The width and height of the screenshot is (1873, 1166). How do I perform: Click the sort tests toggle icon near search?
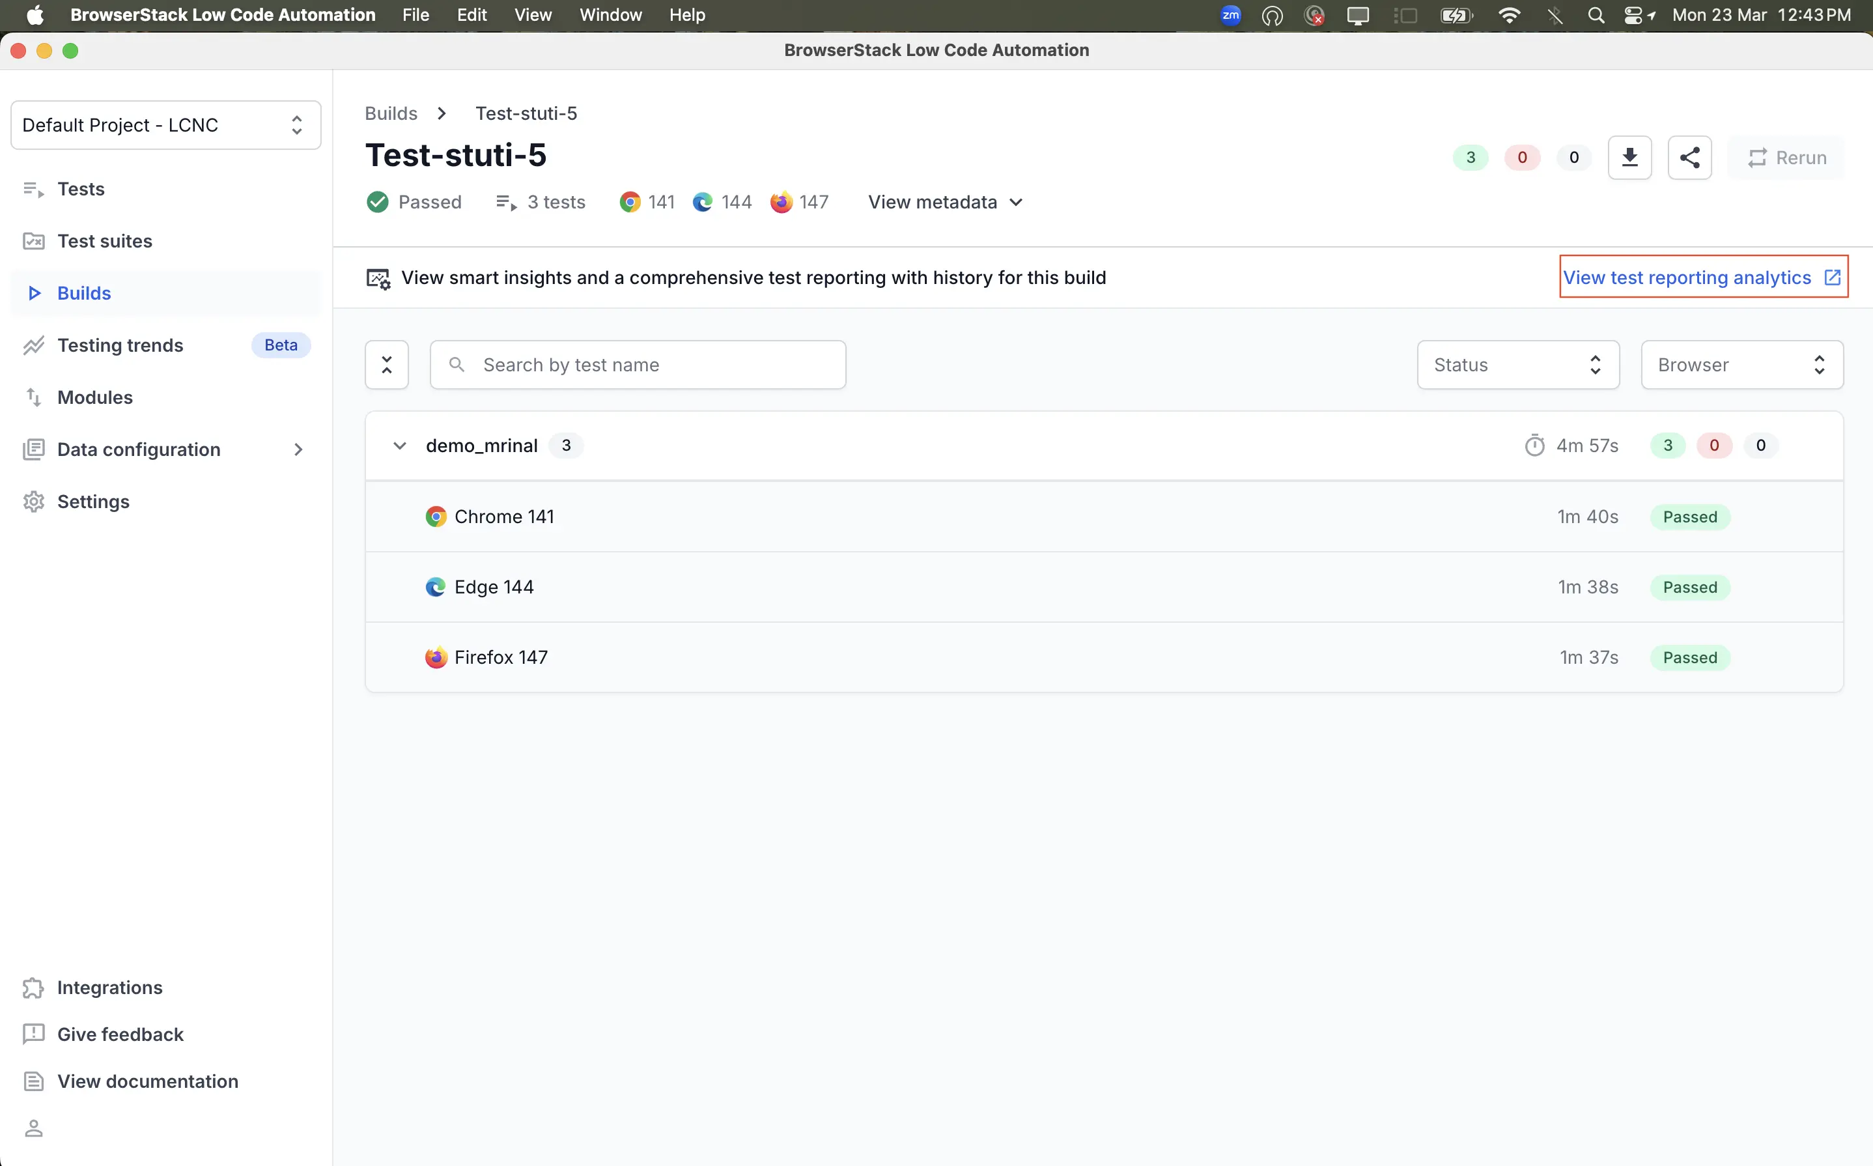[x=386, y=364]
